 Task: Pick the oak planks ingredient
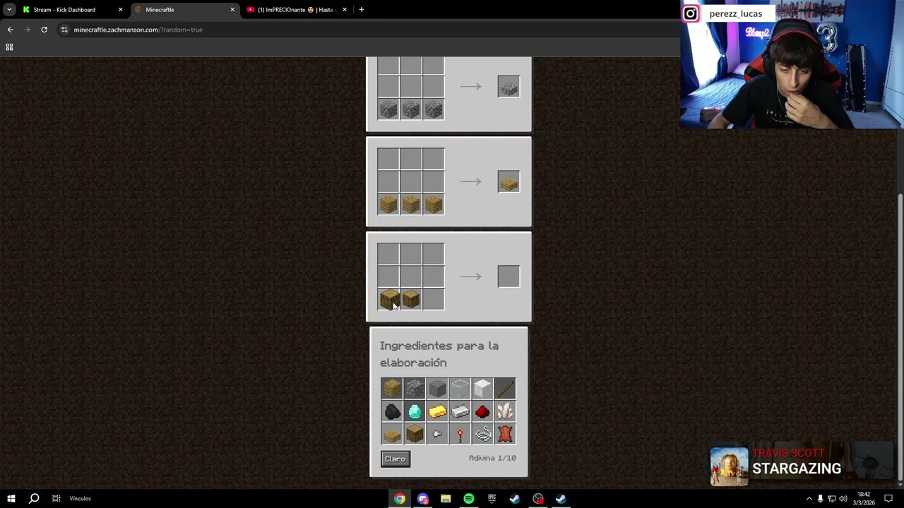coord(392,388)
